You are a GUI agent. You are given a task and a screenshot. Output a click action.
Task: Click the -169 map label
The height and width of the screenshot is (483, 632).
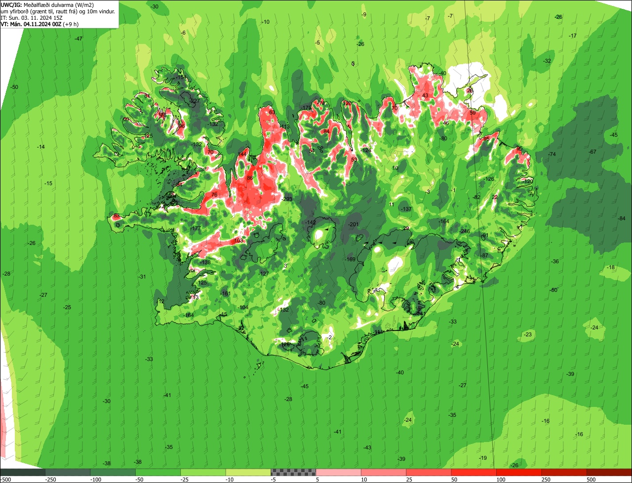tap(350, 259)
